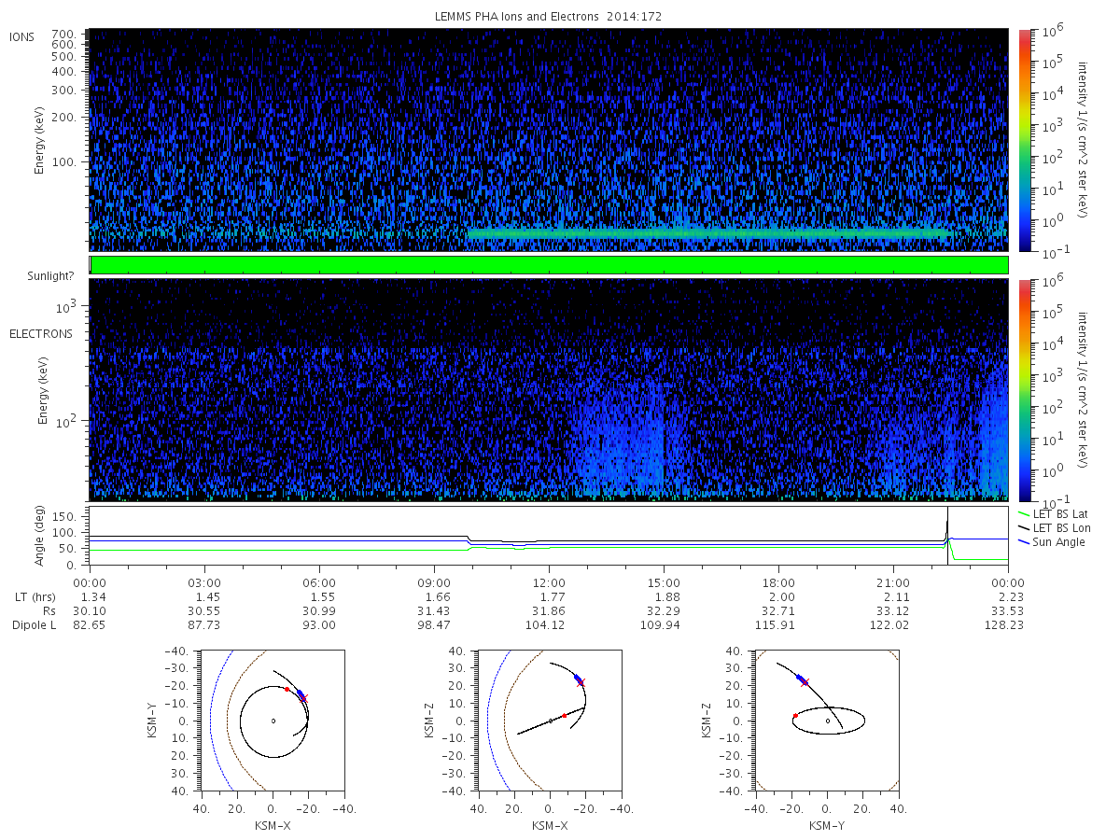The width and height of the screenshot is (1120, 840).
Task: Click the KSM-Y versus KSM-Z orbit plot
Action: [825, 720]
